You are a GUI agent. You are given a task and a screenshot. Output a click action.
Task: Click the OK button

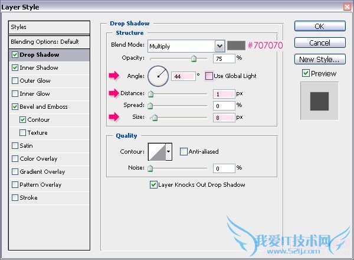[x=320, y=26]
